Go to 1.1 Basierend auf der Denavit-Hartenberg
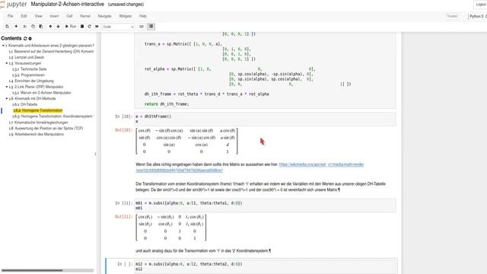The height and width of the screenshot is (274, 487). click(51, 52)
